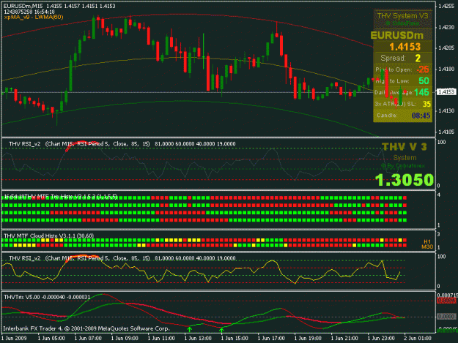This screenshot has height=343, width=458.
Task: Click the 1 Jun 17:00 label on time axis
Action: click(271, 339)
